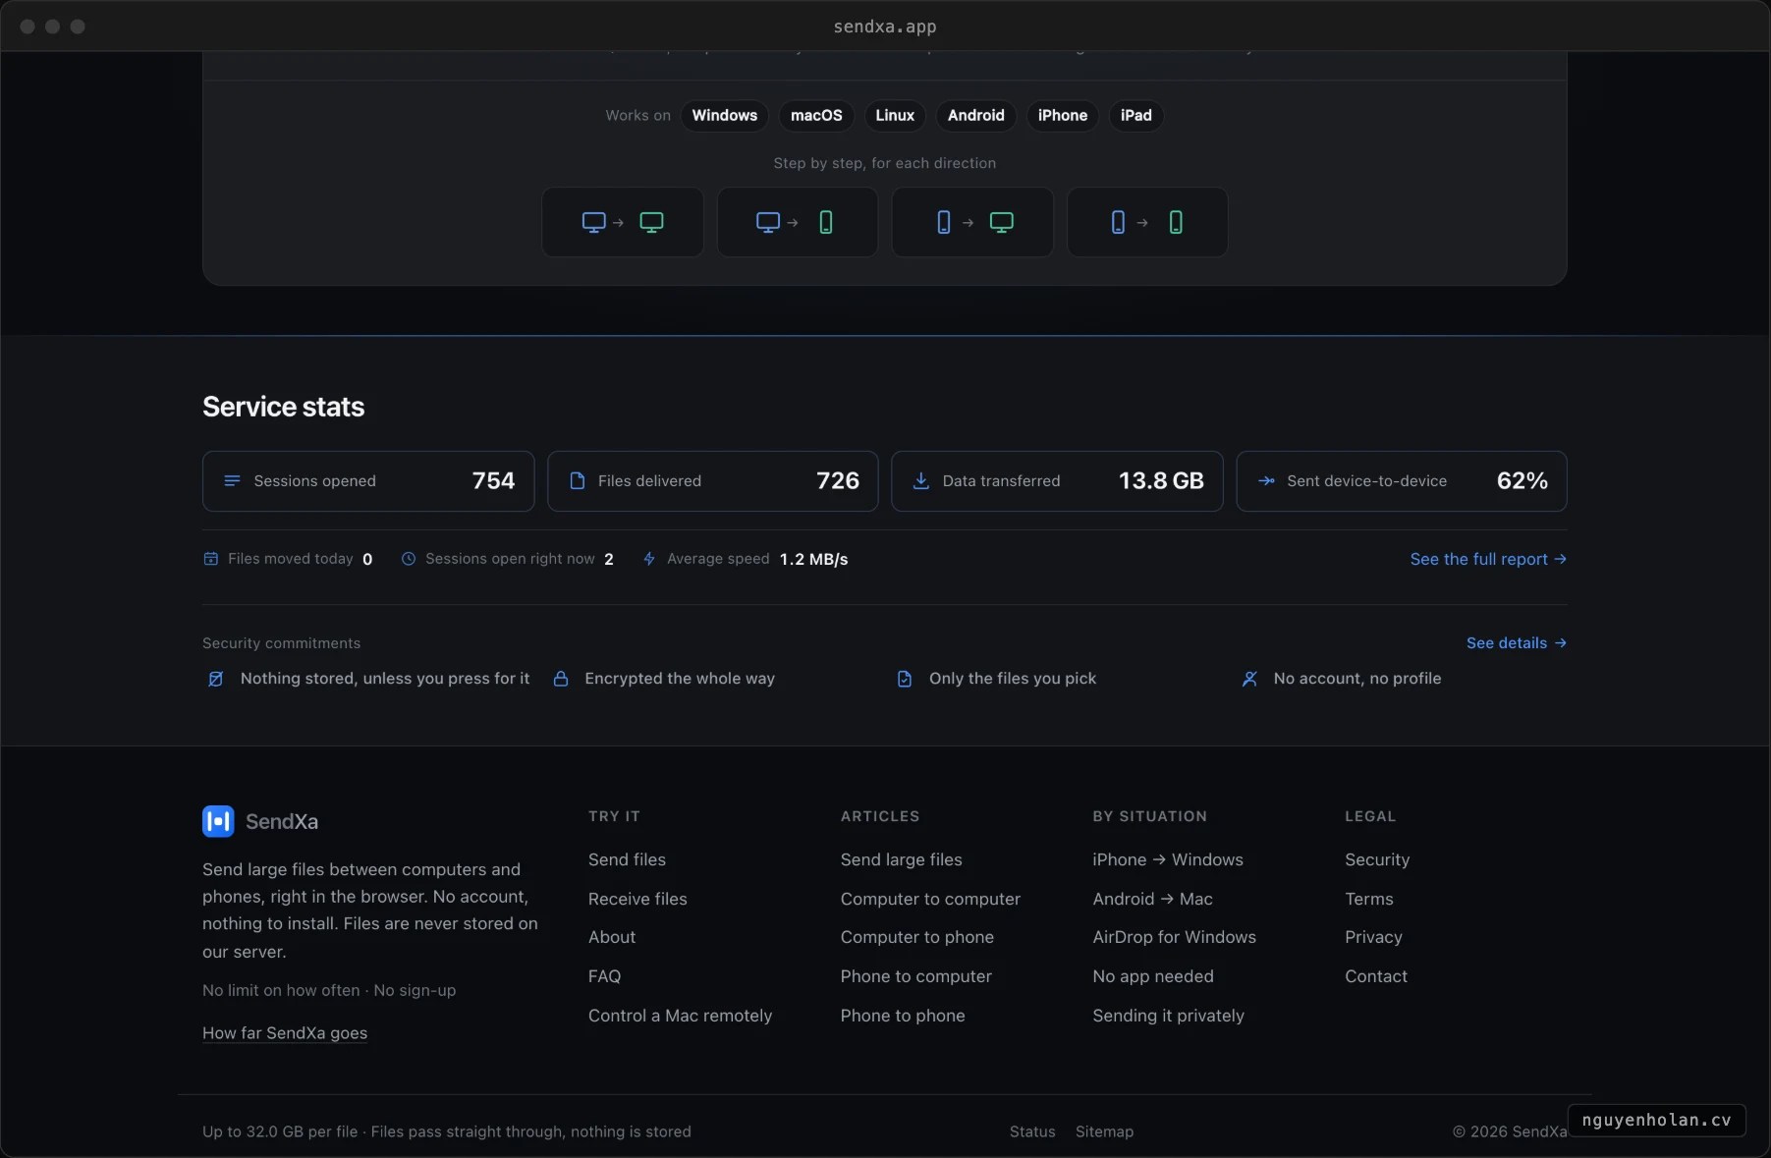Image resolution: width=1771 pixels, height=1158 pixels.
Task: Open the Android → Mac situation link
Action: click(1152, 899)
